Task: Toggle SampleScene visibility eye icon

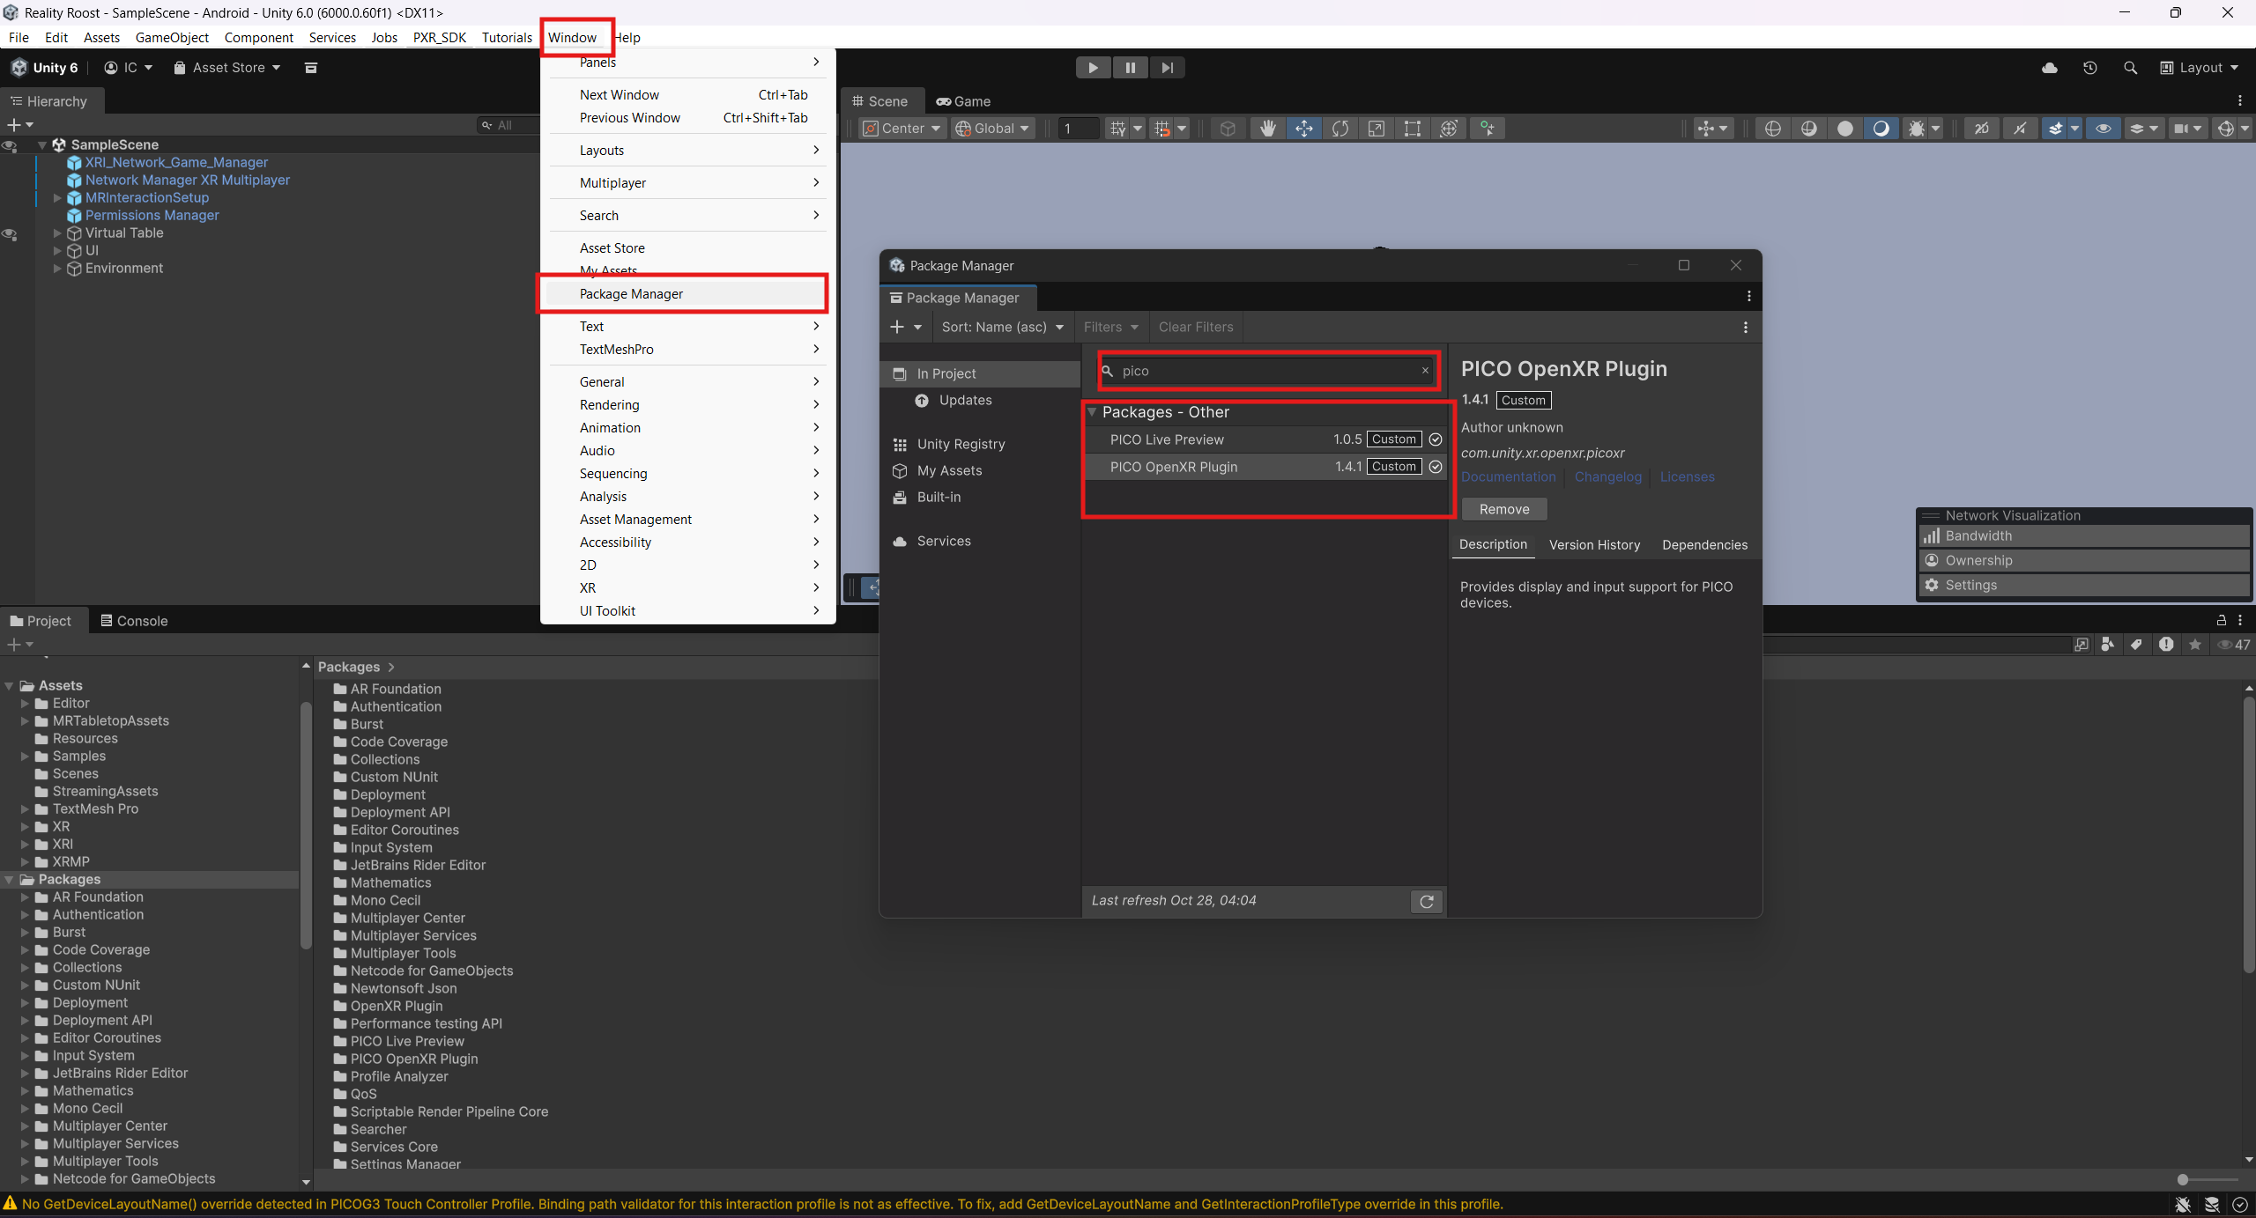Action: pyautogui.click(x=10, y=145)
